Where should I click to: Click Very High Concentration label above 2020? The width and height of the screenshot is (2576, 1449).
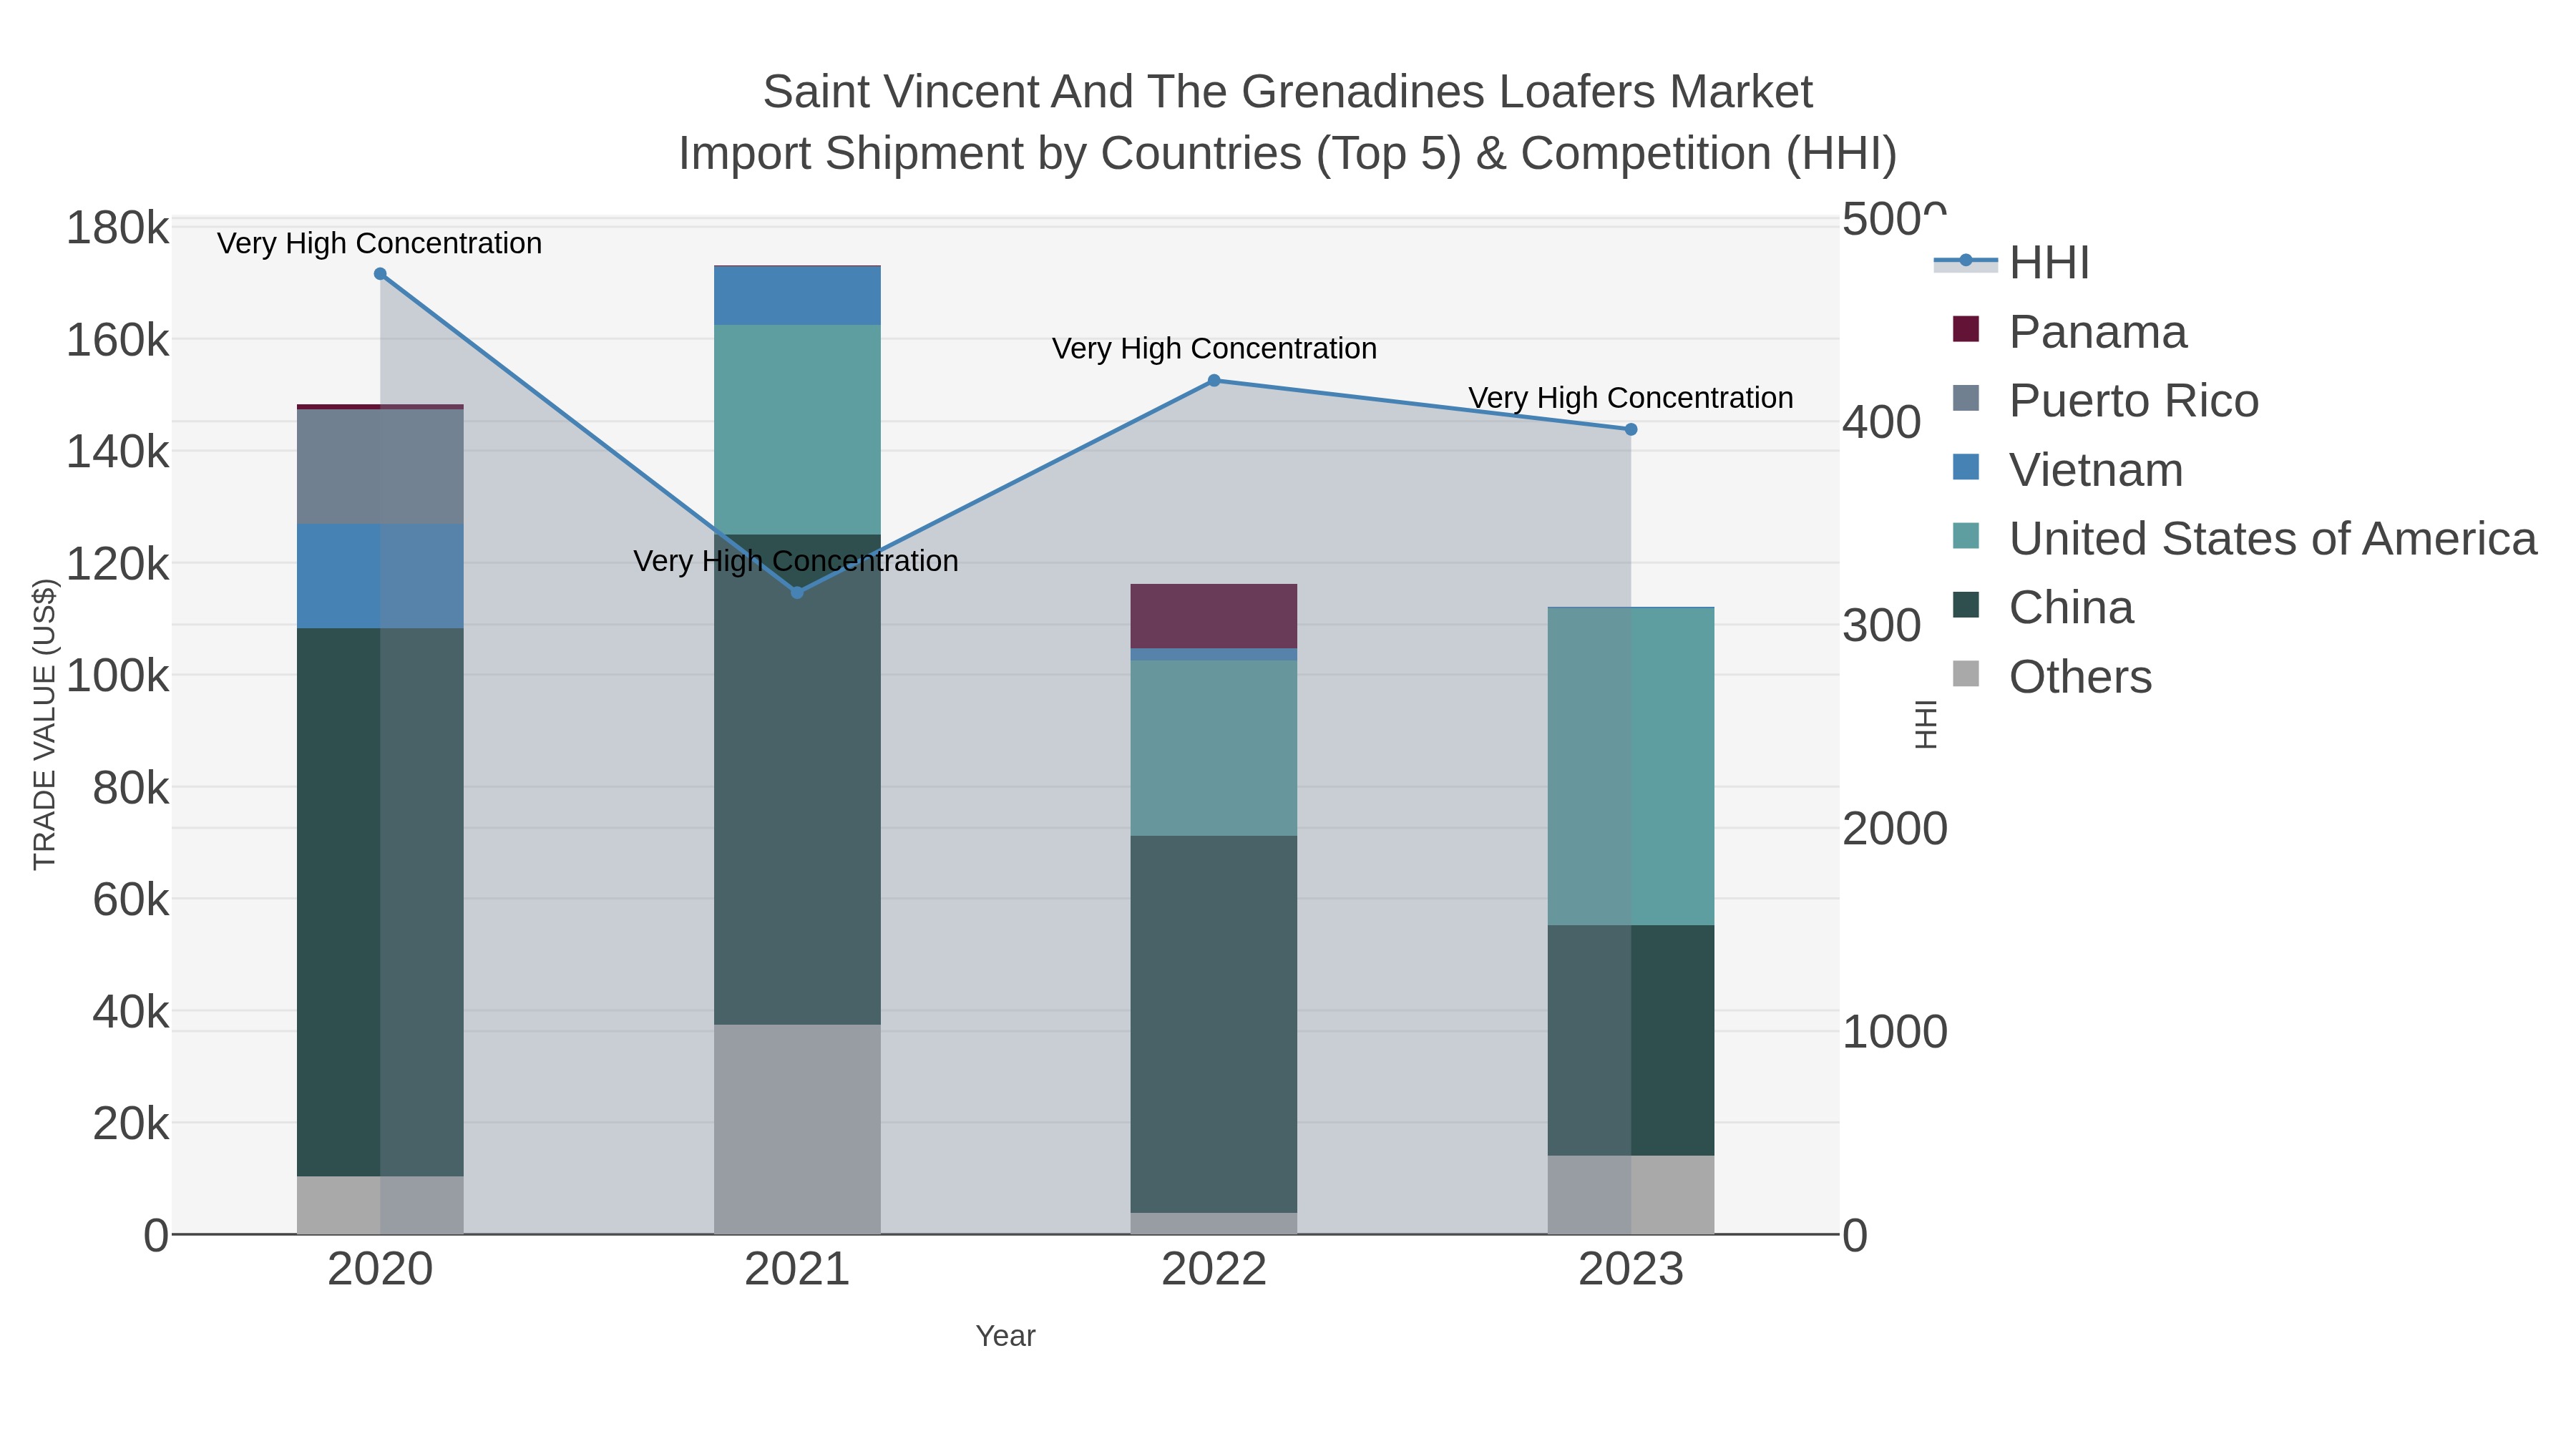[x=380, y=243]
